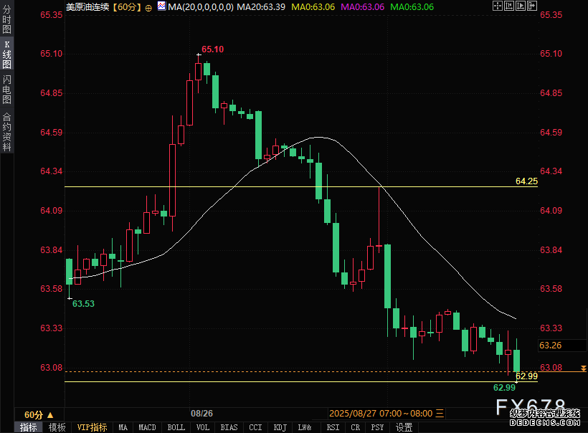The height and width of the screenshot is (433, 588).
Task: Apply the KDJ indicator
Action: tap(280, 427)
